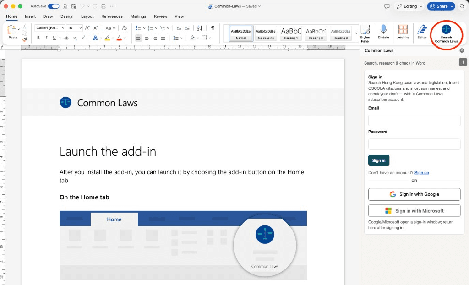The image size is (469, 285).
Task: Click the Share button
Action: point(441,6)
